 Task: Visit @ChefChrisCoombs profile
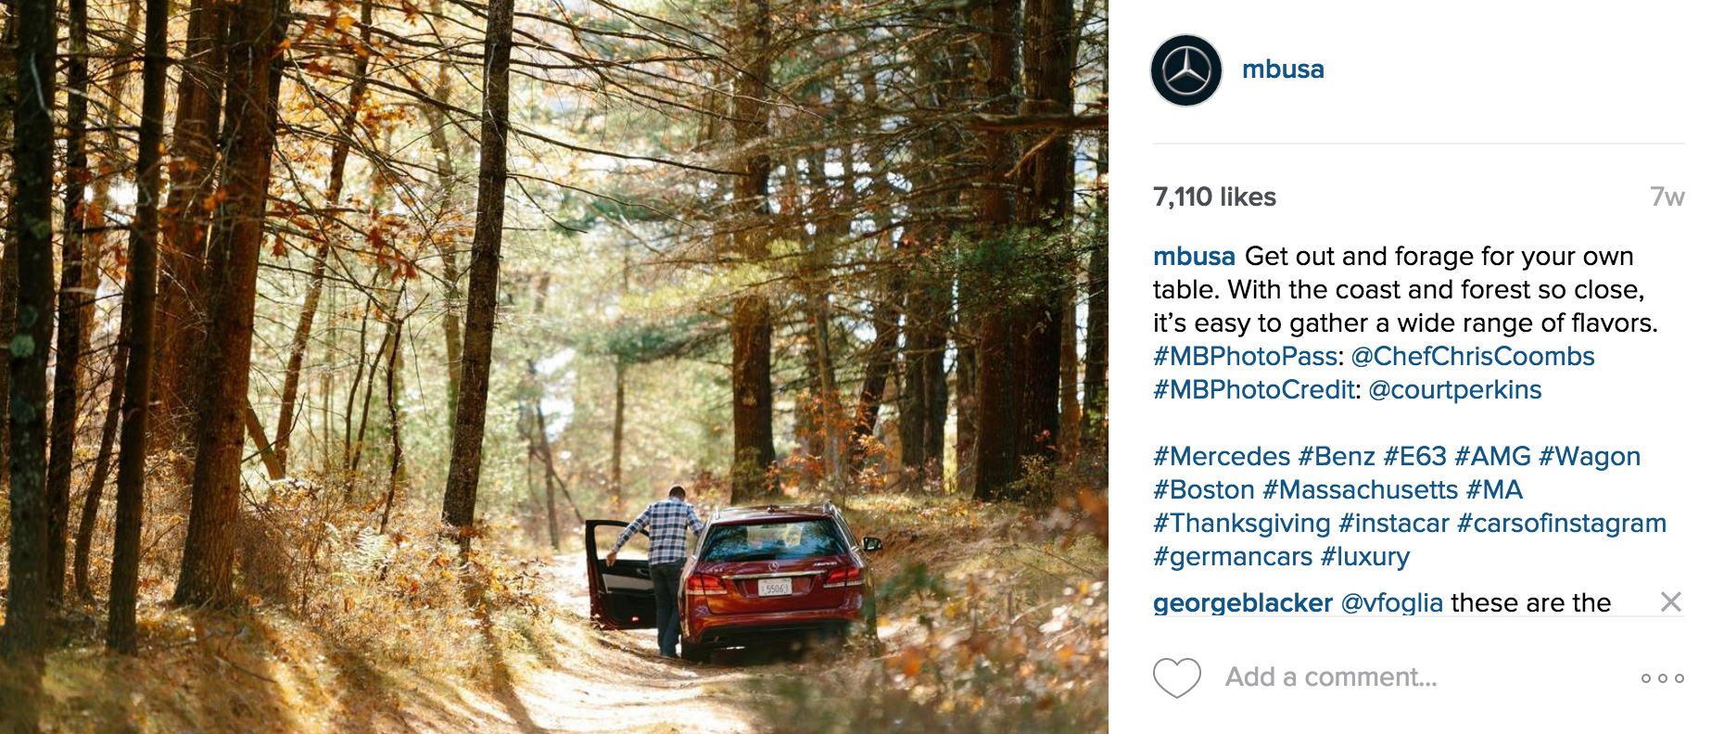click(x=1473, y=356)
